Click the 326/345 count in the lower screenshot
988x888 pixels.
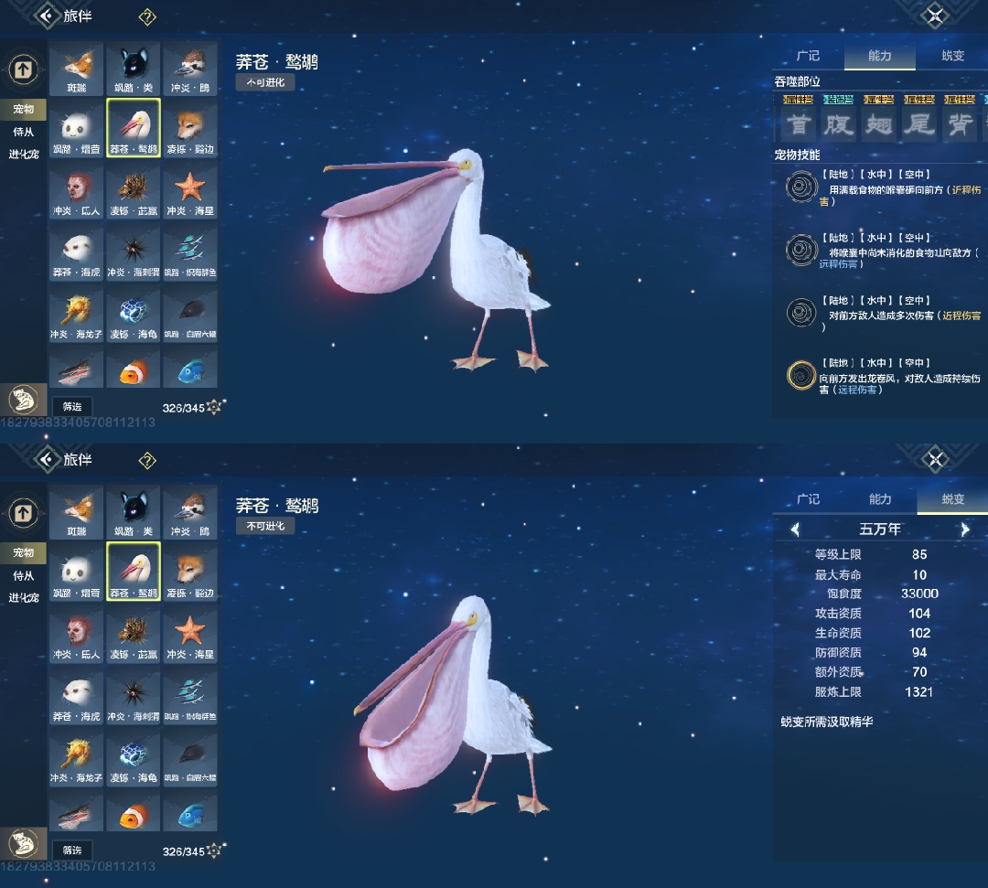183,851
